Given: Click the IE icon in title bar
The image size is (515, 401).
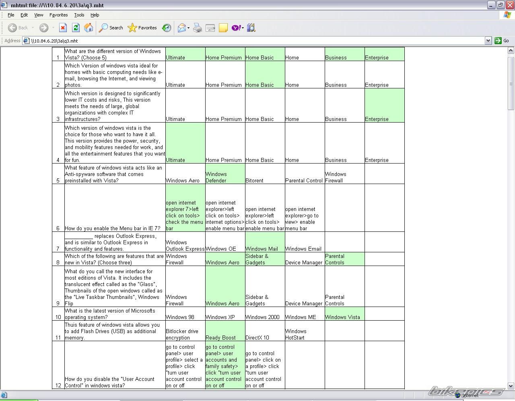Looking at the screenshot, I should click(x=4, y=5).
